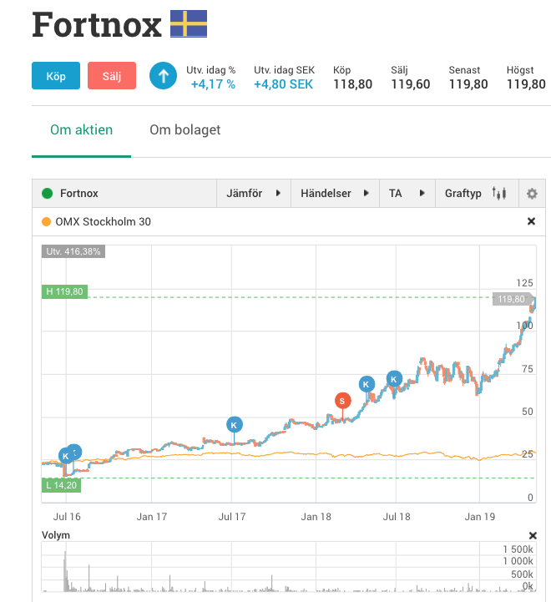The image size is (551, 602).
Task: Click the Senast price 119,80
Action: [x=468, y=84]
